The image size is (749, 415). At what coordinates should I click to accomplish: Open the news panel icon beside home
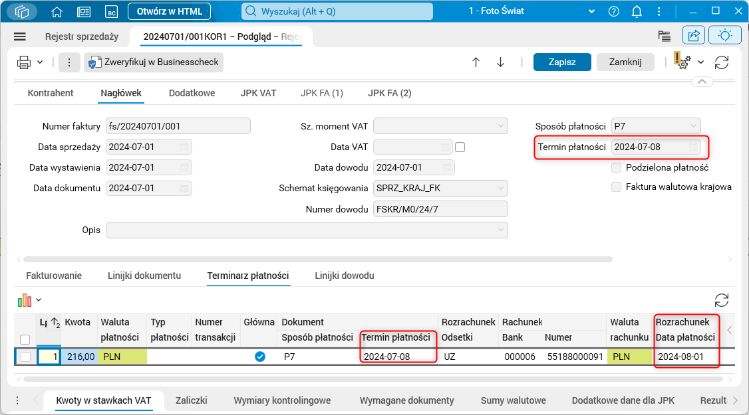coord(84,12)
